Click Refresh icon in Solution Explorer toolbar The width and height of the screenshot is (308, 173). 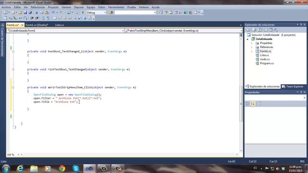click(x=260, y=30)
